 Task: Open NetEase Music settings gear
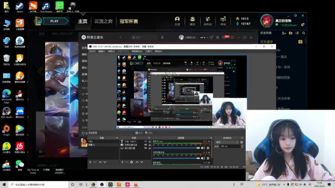(x=217, y=37)
